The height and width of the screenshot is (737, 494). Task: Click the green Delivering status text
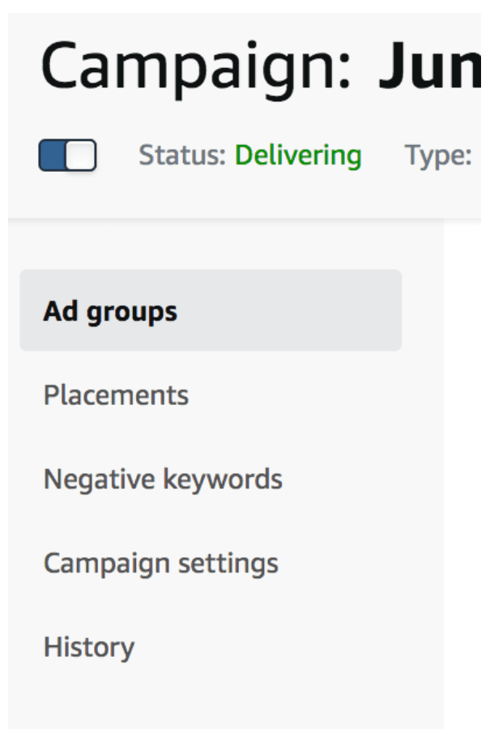tap(298, 155)
